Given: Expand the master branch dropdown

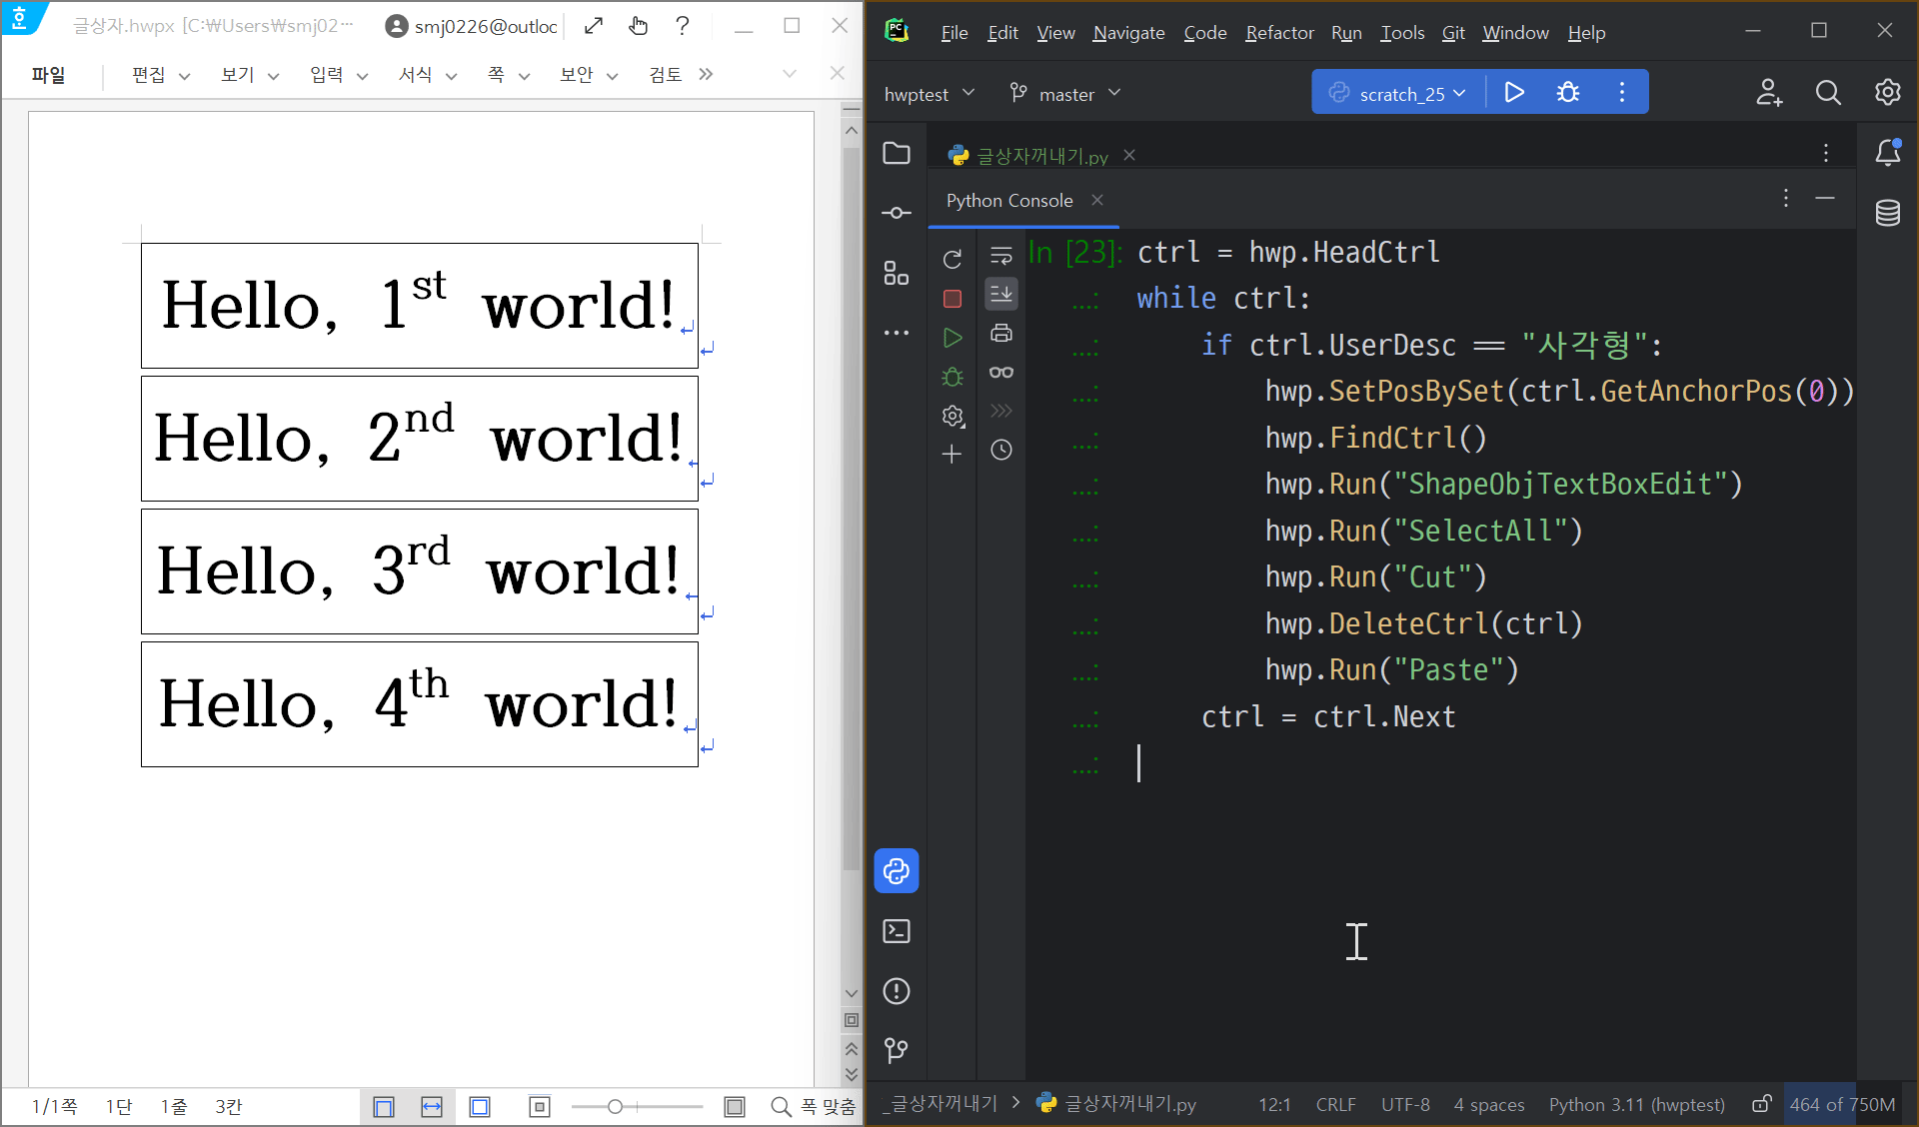Looking at the screenshot, I should pos(1065,94).
